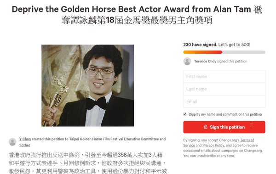Click the Alan Tam award photo
This screenshot has height=174, width=276.
point(88,85)
